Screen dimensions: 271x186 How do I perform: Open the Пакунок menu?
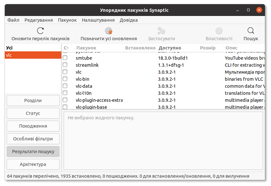pyautogui.click(x=67, y=20)
